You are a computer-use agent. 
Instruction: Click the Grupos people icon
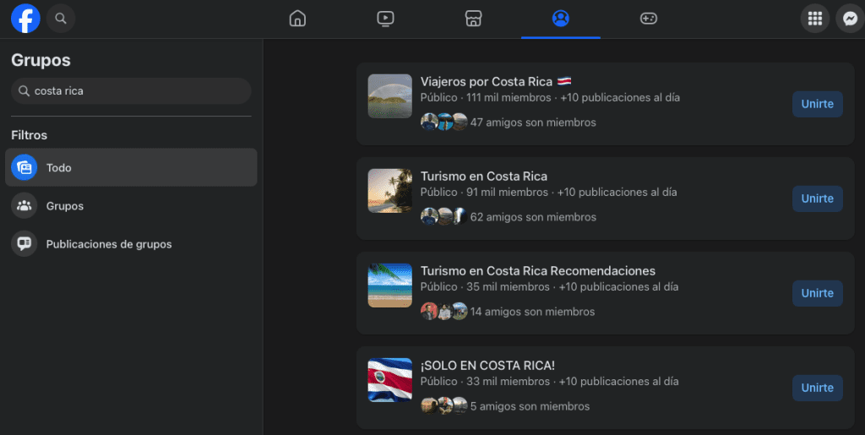click(x=24, y=205)
